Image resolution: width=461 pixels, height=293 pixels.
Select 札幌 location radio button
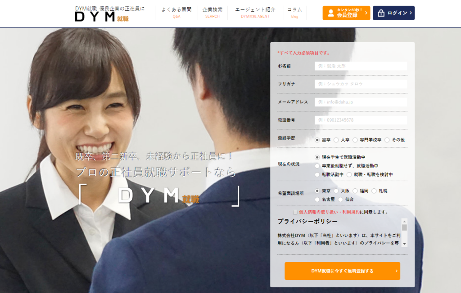click(x=374, y=191)
